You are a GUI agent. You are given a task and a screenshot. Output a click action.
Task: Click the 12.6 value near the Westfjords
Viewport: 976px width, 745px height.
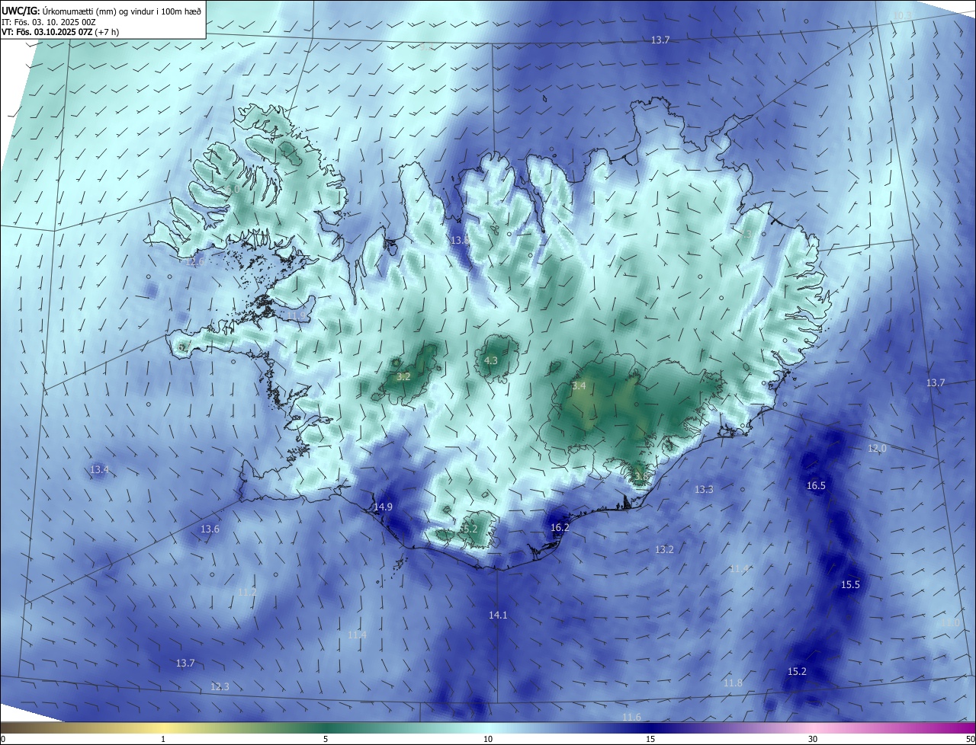point(196,261)
